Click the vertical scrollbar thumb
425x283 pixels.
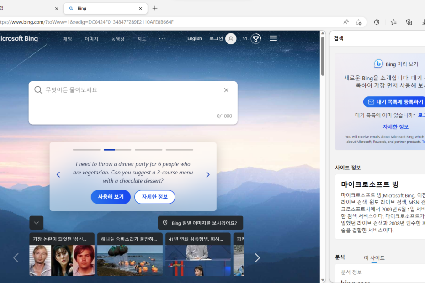click(323, 56)
